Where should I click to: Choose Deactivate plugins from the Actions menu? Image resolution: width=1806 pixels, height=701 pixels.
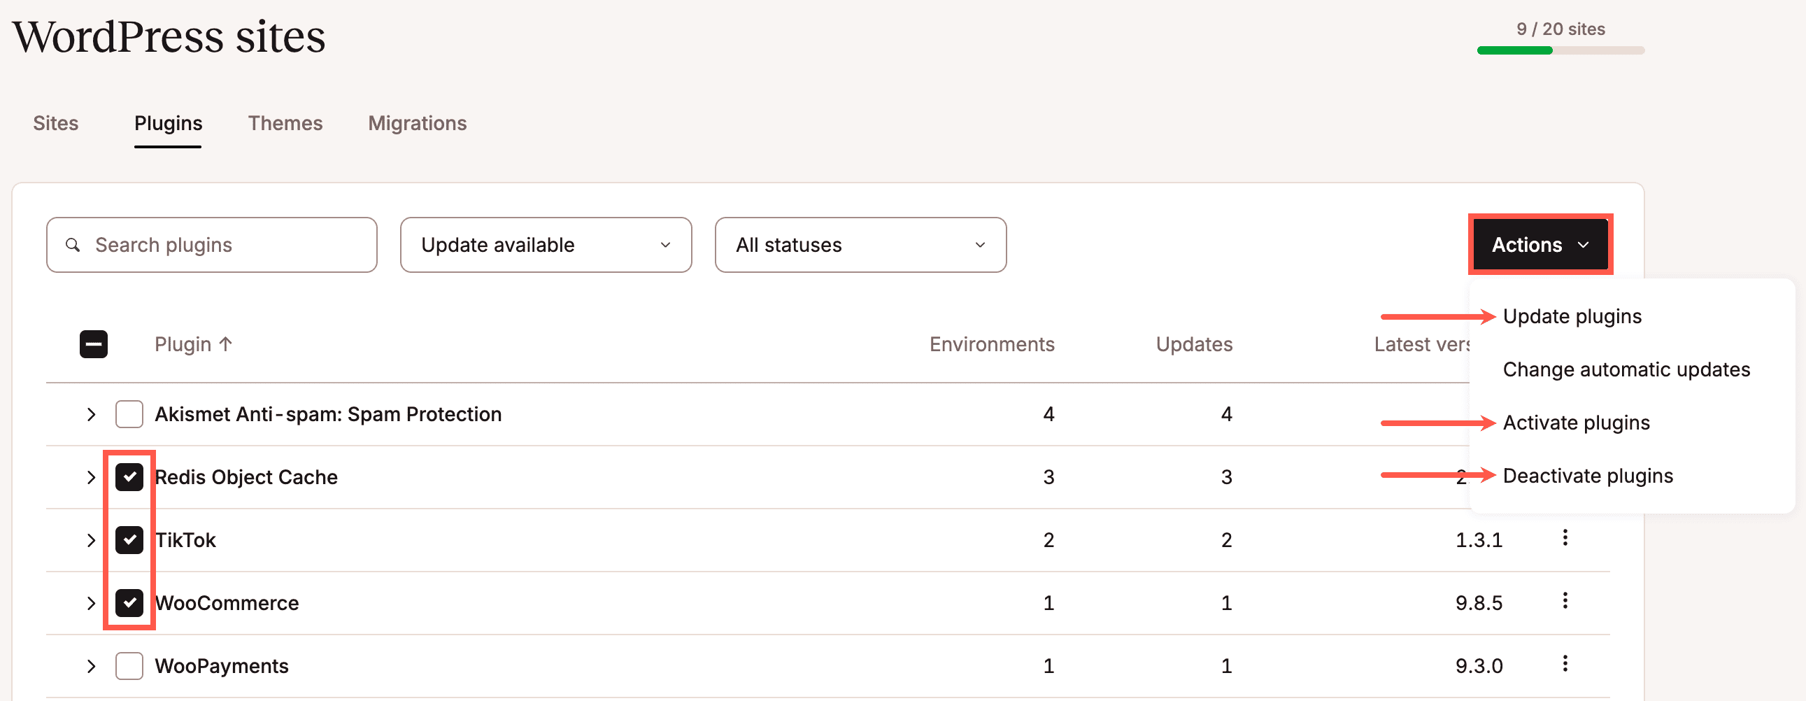coord(1588,475)
